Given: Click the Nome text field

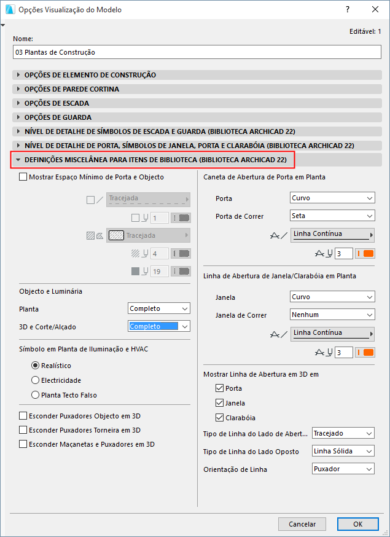Looking at the screenshot, I should pos(197,52).
